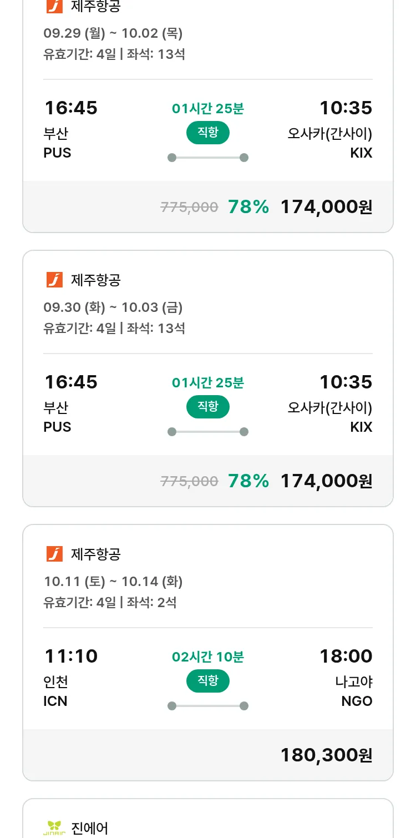Tap 직항 badge on 09.30 Busan flight
This screenshot has height=838, width=416.
(x=208, y=407)
